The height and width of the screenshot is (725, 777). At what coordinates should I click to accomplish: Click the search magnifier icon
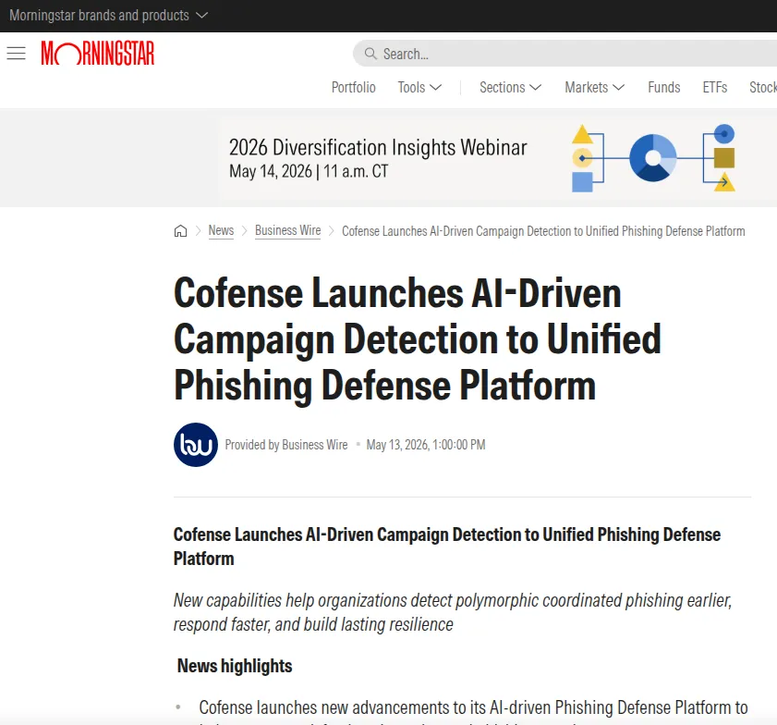[x=370, y=54]
